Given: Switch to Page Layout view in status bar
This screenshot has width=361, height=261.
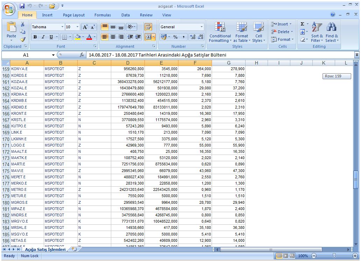Looking at the screenshot, I should point(285,256).
